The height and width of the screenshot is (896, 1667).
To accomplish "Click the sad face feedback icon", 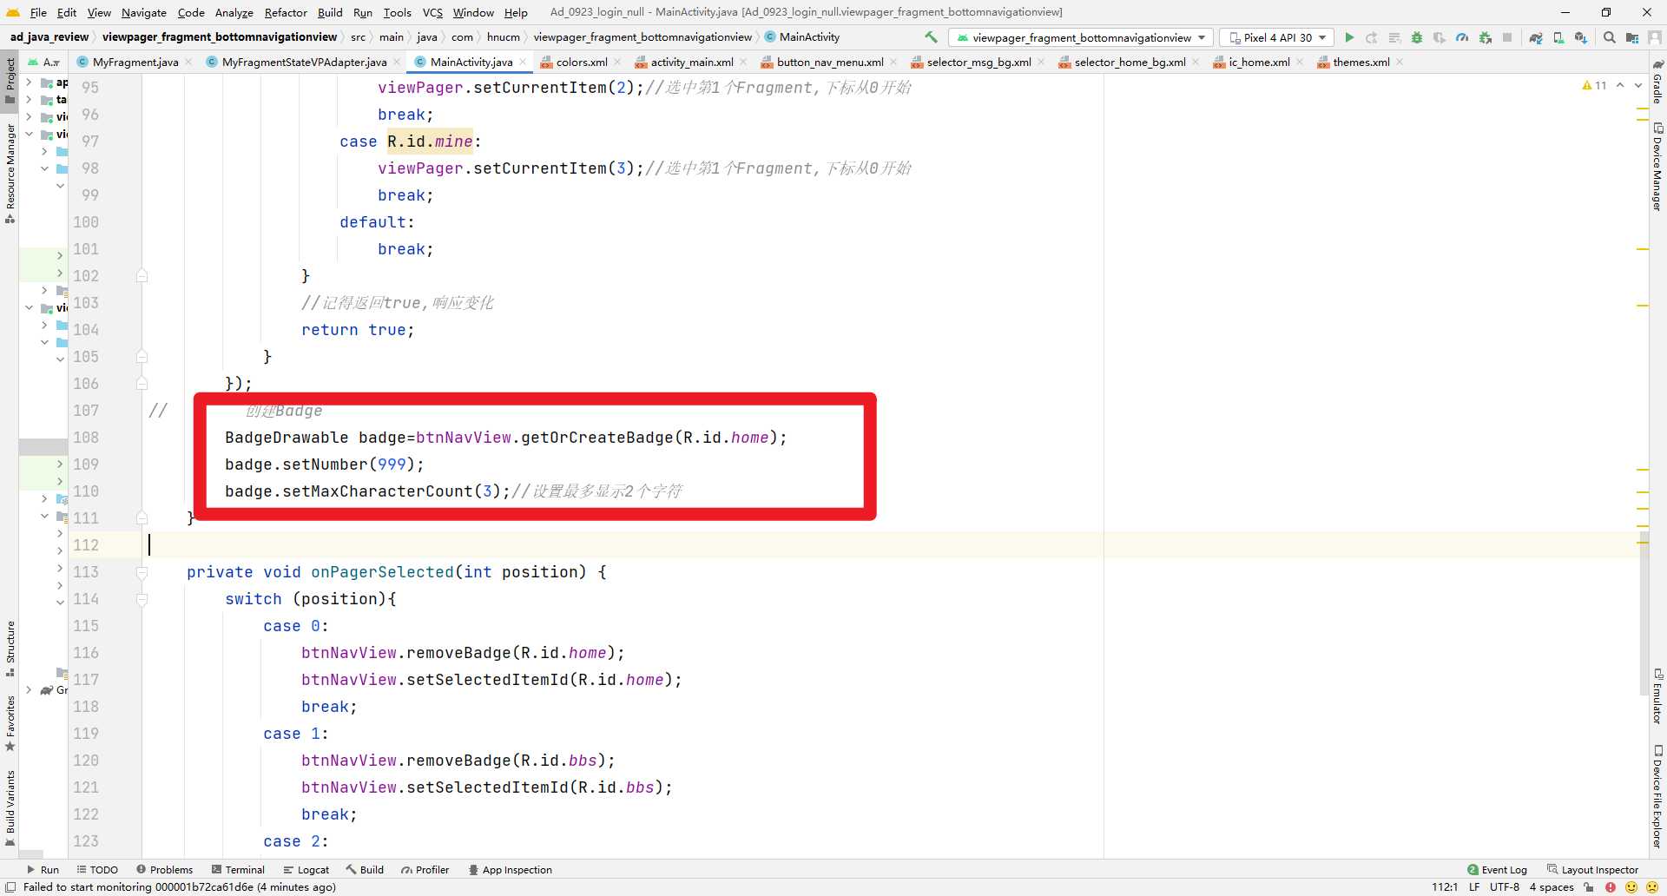I will pos(1652,887).
